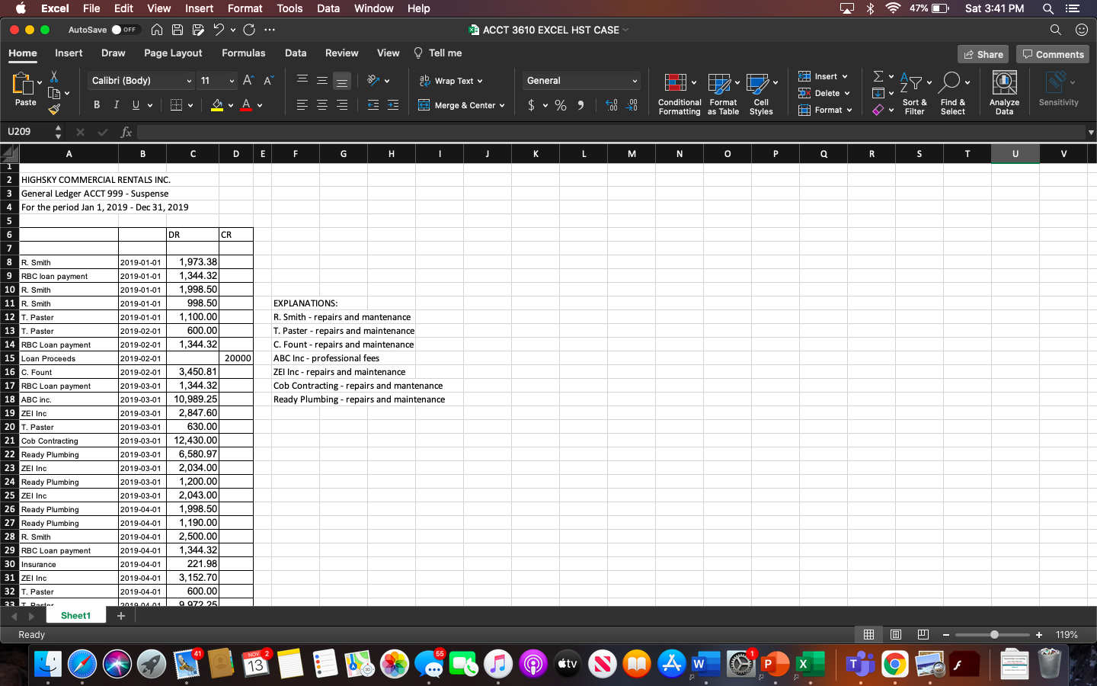Switch to the Formulas ribbon tab
Screen dimensions: 1097x686
point(243,53)
